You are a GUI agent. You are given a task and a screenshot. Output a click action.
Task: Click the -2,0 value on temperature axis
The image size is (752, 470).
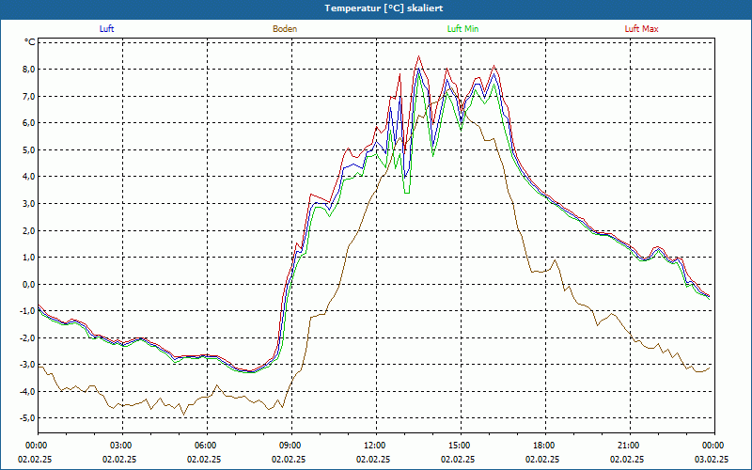pos(27,337)
